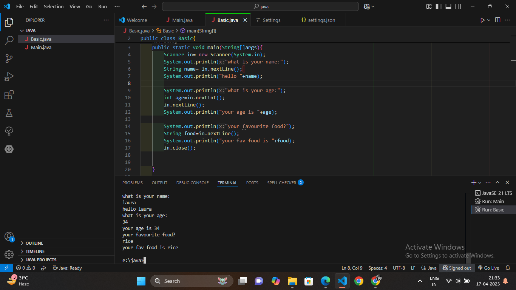The height and width of the screenshot is (290, 516).
Task: Open the run button dropdown arrow
Action: tap(489, 20)
